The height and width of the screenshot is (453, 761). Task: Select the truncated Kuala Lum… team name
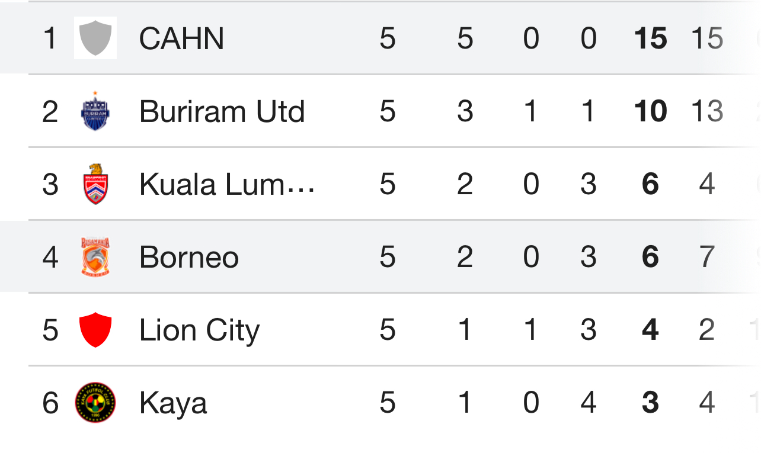tap(227, 184)
